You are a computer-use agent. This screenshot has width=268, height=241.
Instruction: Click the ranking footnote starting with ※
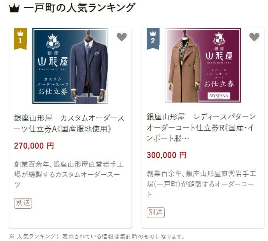[x=97, y=236]
